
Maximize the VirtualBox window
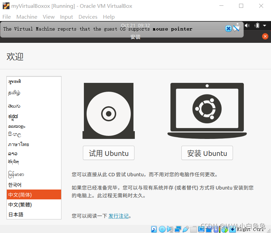(241, 6)
